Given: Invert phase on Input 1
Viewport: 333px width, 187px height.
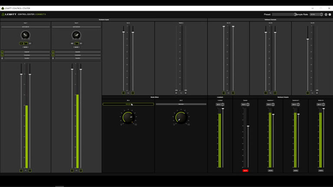Looking at the screenshot, I should point(30,43).
